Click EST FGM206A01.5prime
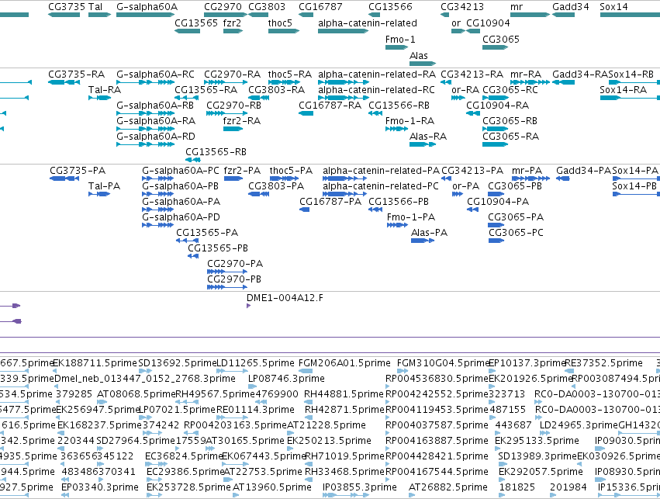Viewport: 660px width, 499px height. 344,363
